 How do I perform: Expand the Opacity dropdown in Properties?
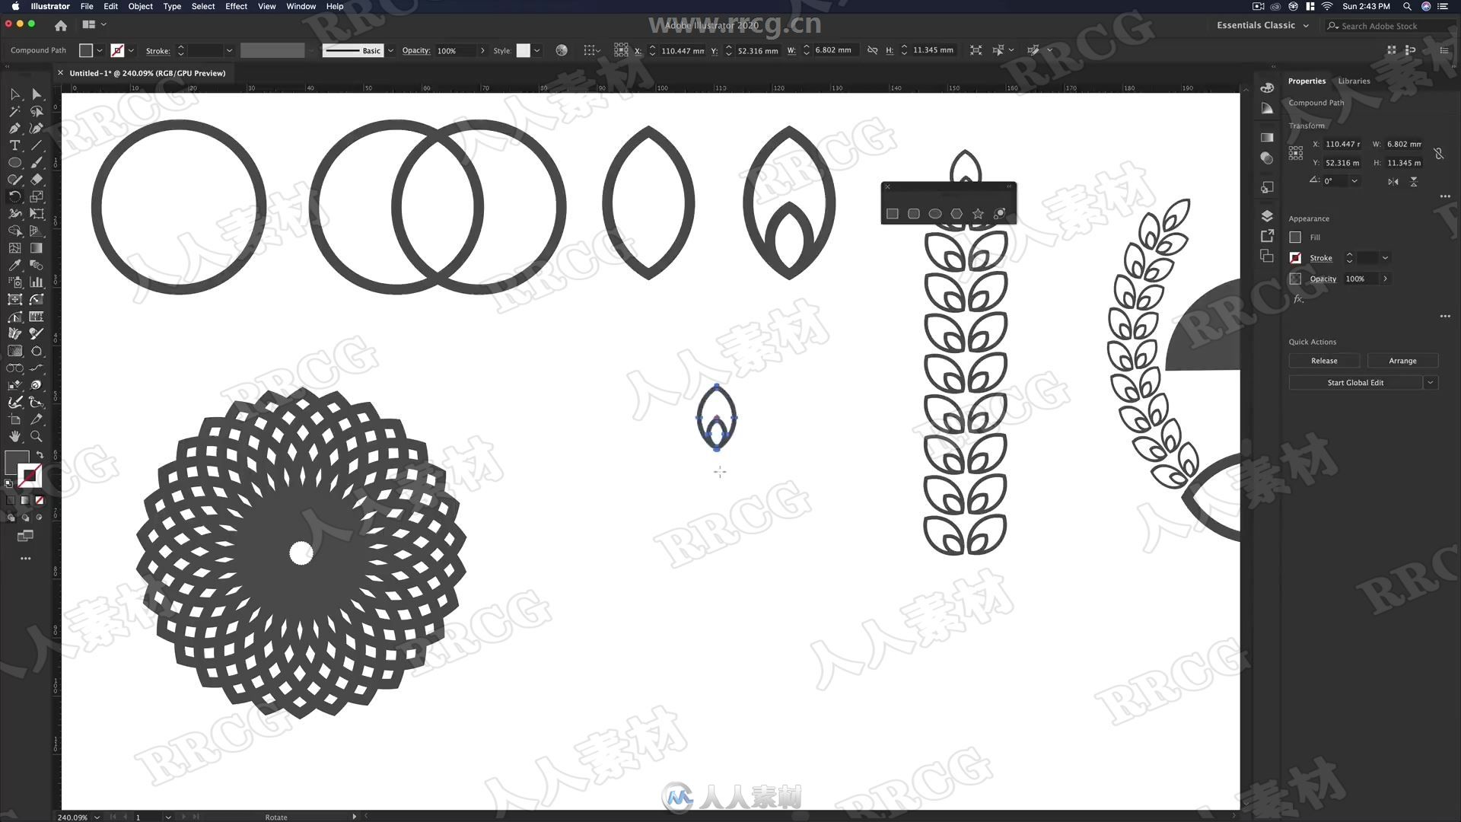1386,278
